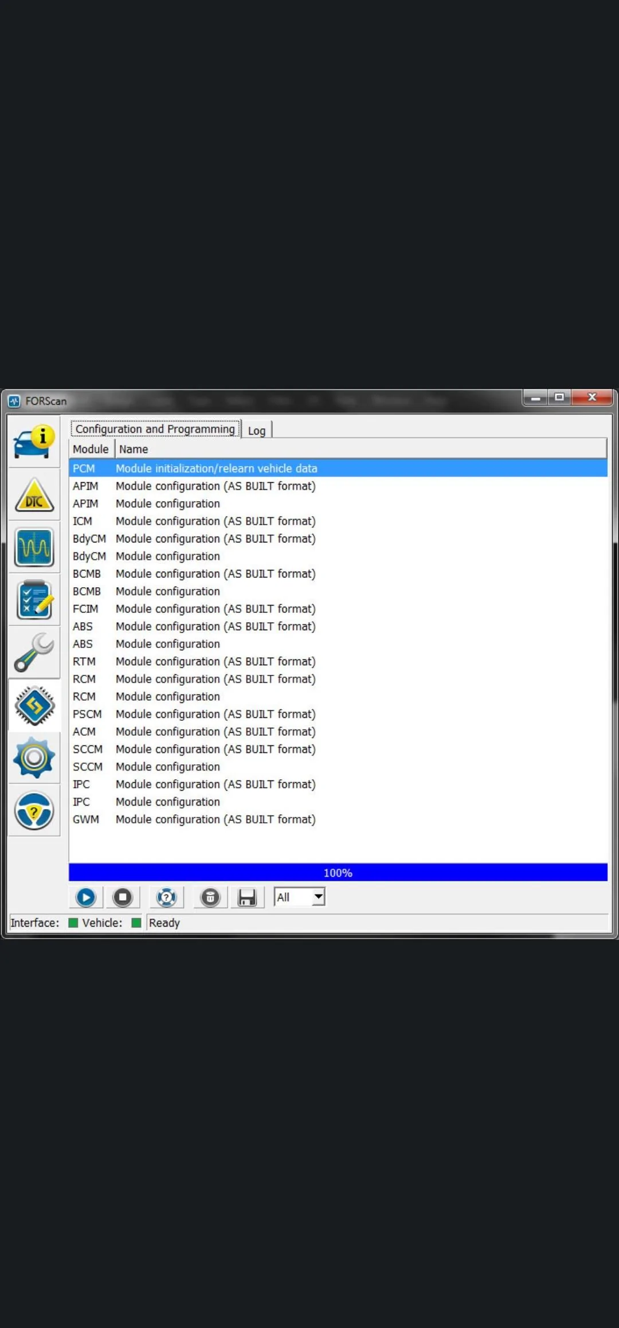Select BdyCM Module configuration (AS BUILT format)
The height and width of the screenshot is (1328, 619).
[x=338, y=538]
